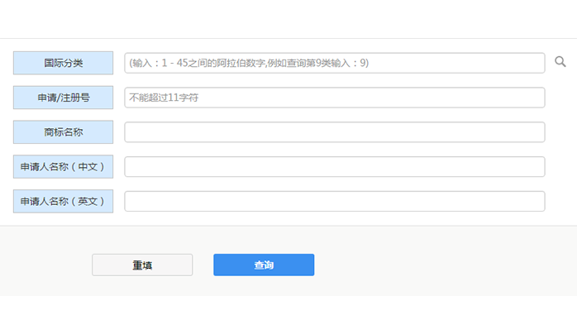Click the 商标名称 label
The image size is (577, 334).
click(64, 132)
